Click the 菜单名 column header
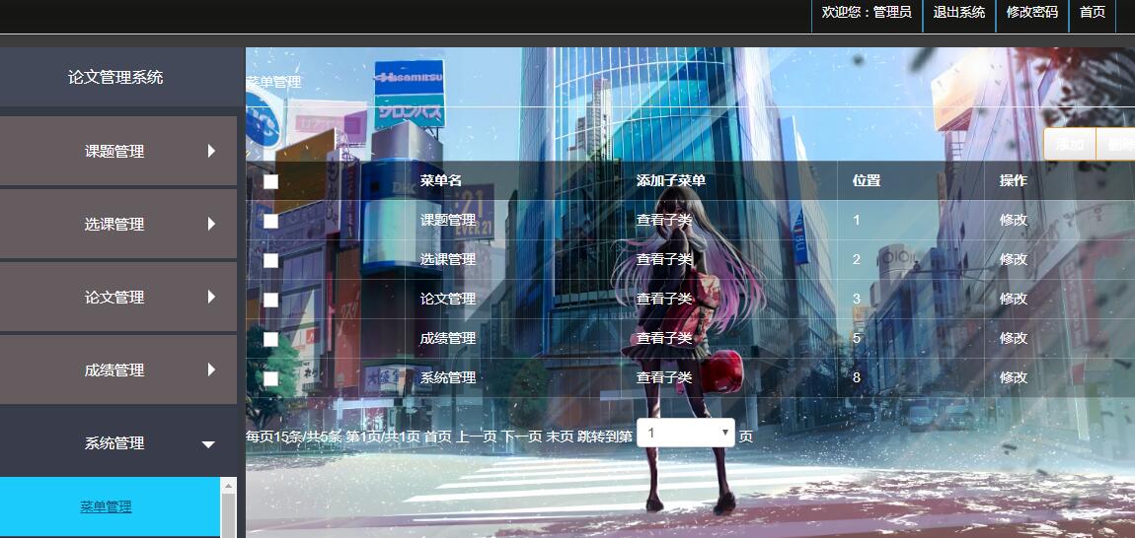Image resolution: width=1135 pixels, height=538 pixels. (x=441, y=180)
